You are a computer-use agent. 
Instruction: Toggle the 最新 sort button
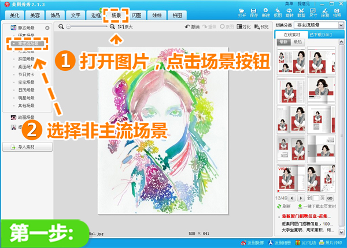click(x=283, y=42)
